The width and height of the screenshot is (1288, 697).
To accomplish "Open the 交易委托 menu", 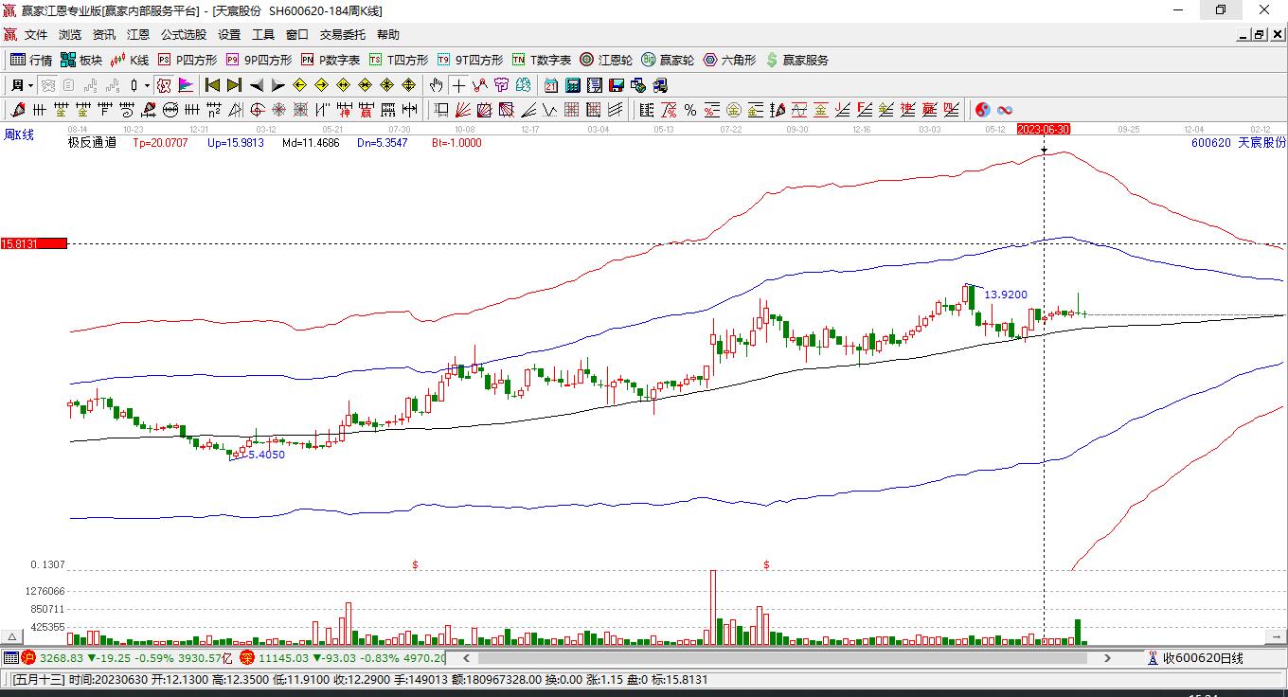I will 342,34.
